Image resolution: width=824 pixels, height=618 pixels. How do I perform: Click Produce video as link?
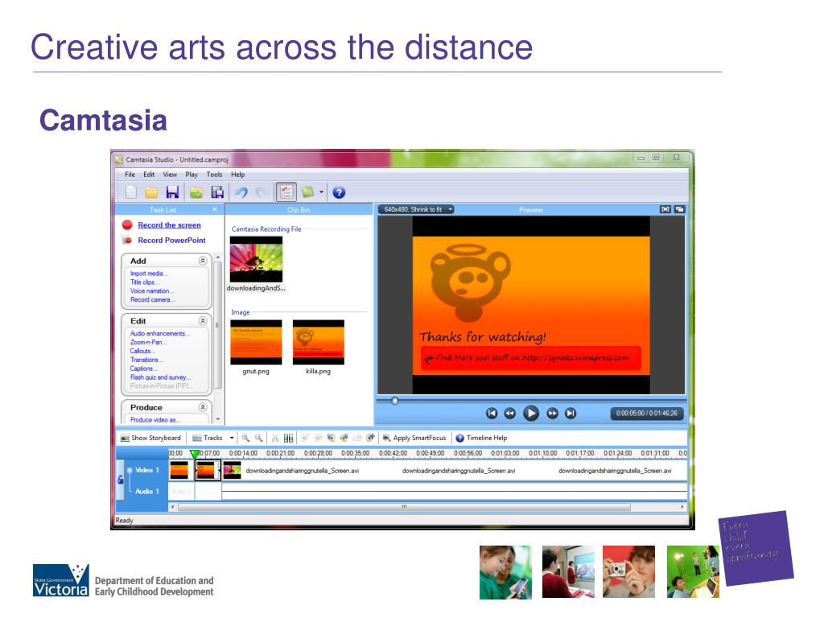(155, 420)
